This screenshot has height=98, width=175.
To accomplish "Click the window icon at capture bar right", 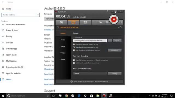I will click(x=121, y=27).
